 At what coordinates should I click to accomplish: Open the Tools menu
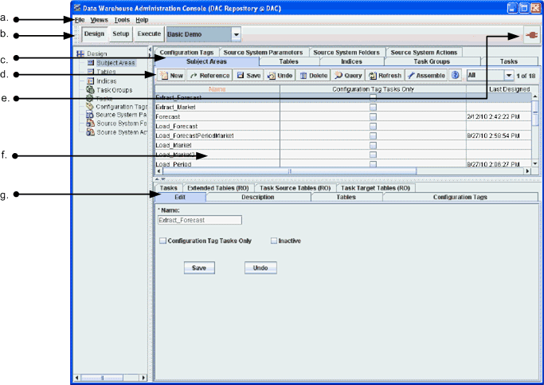point(122,20)
